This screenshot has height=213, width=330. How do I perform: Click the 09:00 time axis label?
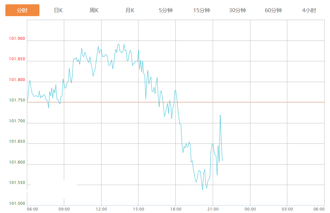point(64,209)
